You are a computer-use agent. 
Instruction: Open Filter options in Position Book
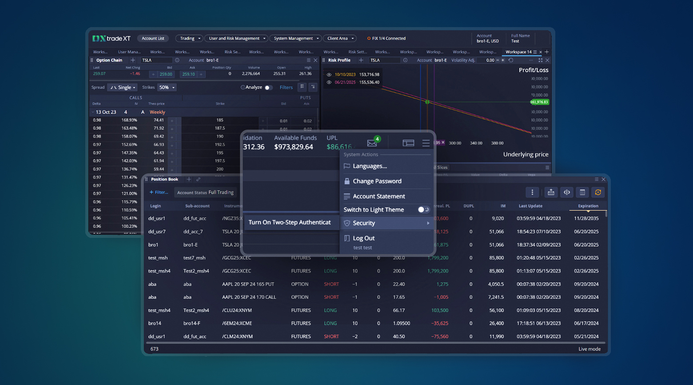point(159,192)
